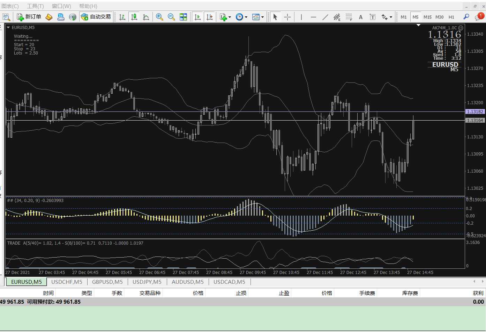Expand the arrows objects dropdown arrow

[391, 17]
